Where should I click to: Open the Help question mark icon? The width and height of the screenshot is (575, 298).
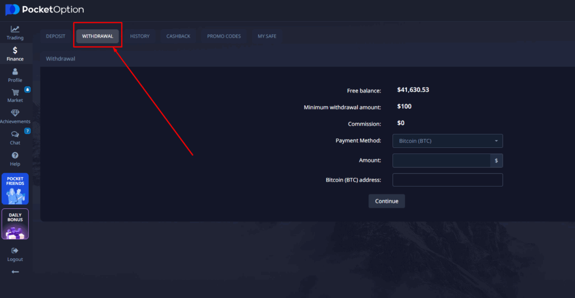click(15, 155)
